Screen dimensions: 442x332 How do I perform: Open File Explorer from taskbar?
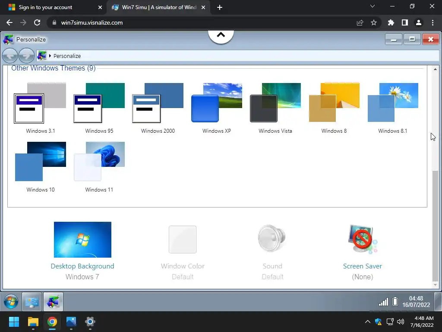coord(33,322)
